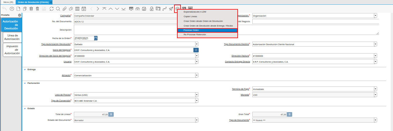Collapse the Entrega section
Image resolution: width=393 pixels, height=131 pixels.
click(25, 69)
